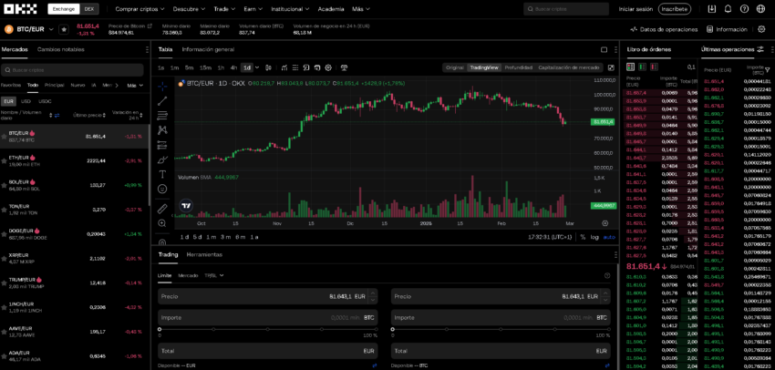Open the TP/SL order type dropdown
This screenshot has width=775, height=370.
(214, 275)
